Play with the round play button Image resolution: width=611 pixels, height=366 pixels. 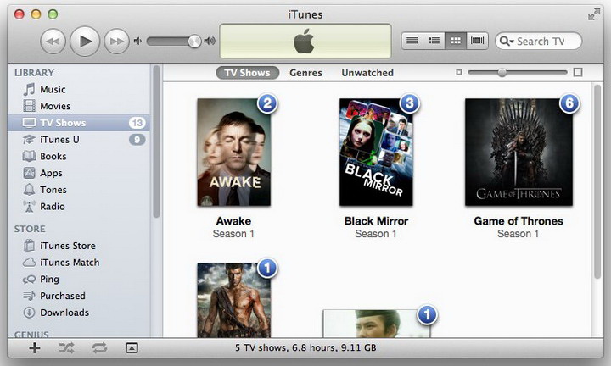click(85, 41)
